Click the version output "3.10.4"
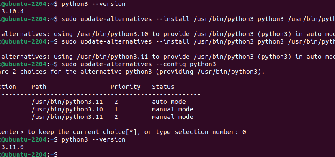This screenshot has width=335, height=157. point(13,11)
